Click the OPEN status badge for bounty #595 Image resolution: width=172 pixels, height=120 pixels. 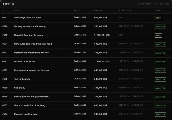pyautogui.click(x=158, y=36)
